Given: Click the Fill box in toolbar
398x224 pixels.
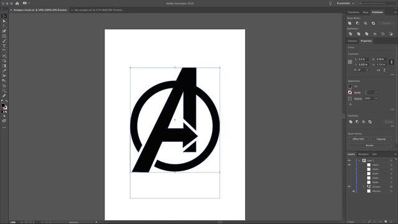Looking at the screenshot, I should (x=2, y=105).
